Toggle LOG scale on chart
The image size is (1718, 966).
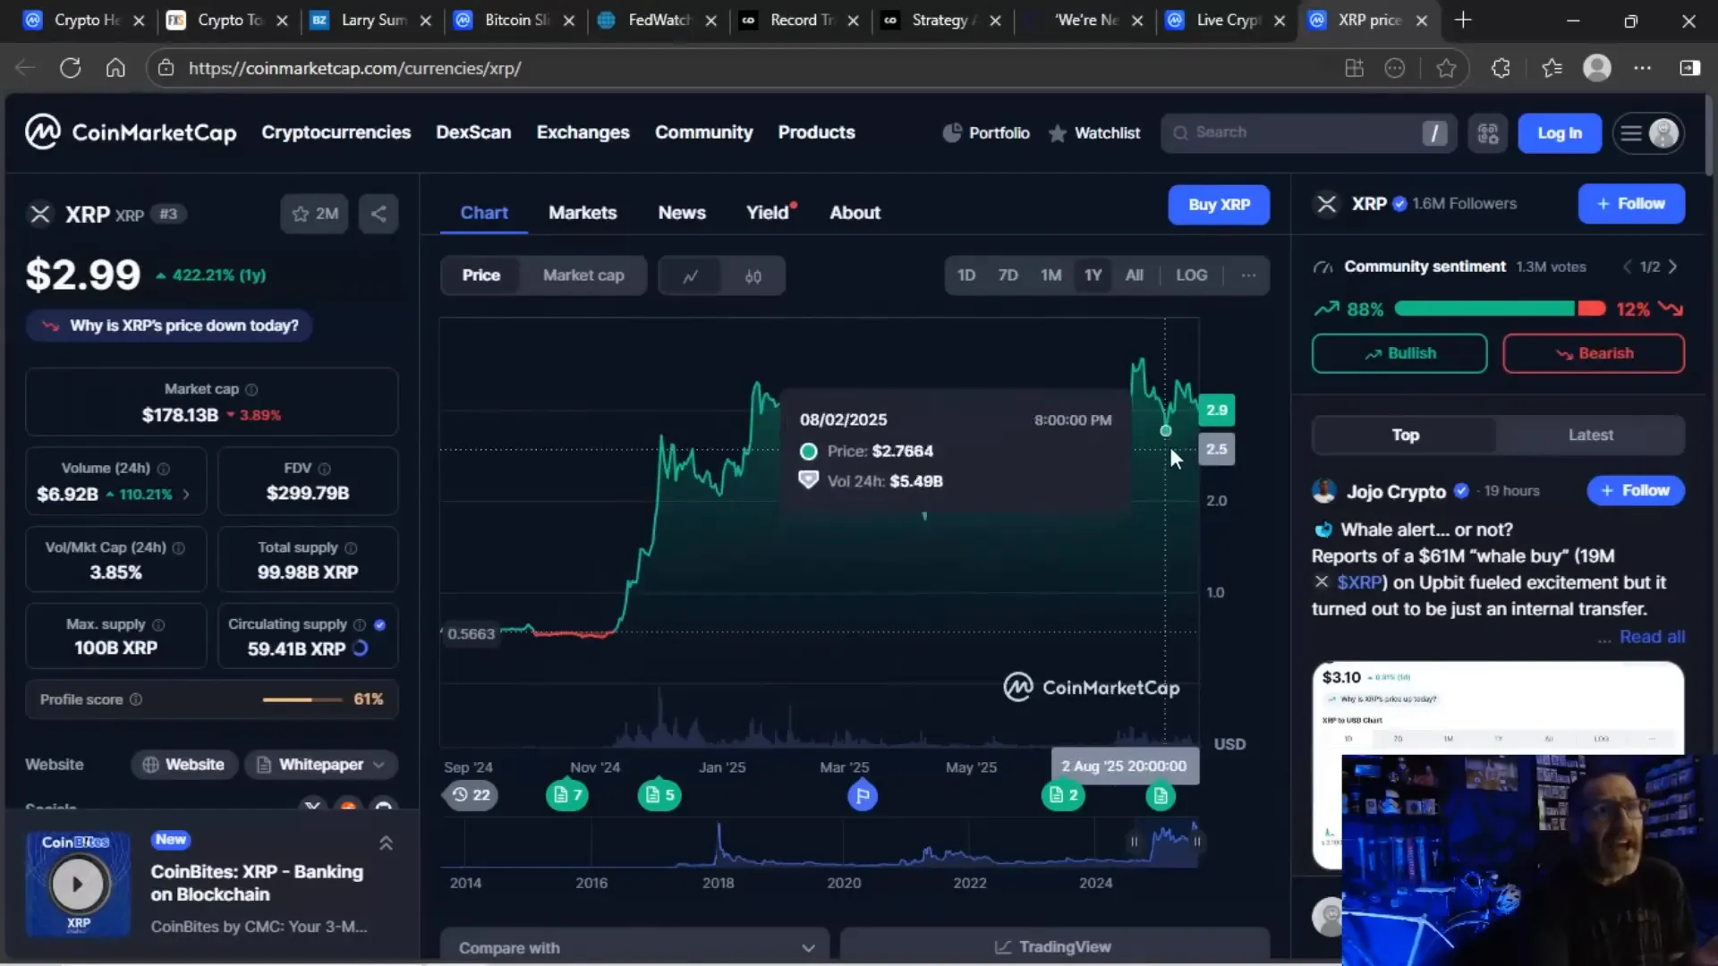point(1191,275)
